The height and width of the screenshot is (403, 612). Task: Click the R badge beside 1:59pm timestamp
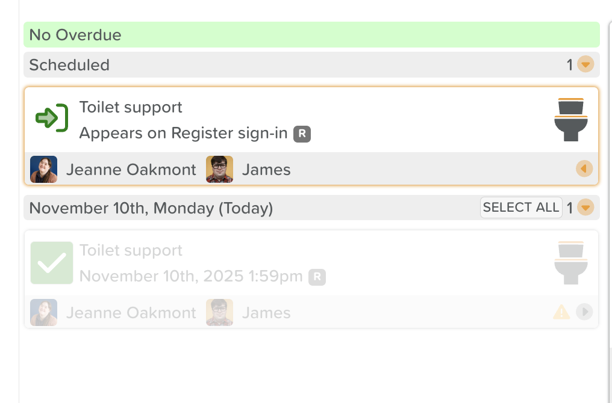click(317, 277)
